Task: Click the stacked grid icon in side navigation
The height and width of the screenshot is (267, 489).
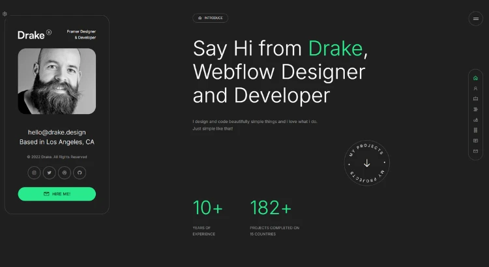Action: click(475, 130)
